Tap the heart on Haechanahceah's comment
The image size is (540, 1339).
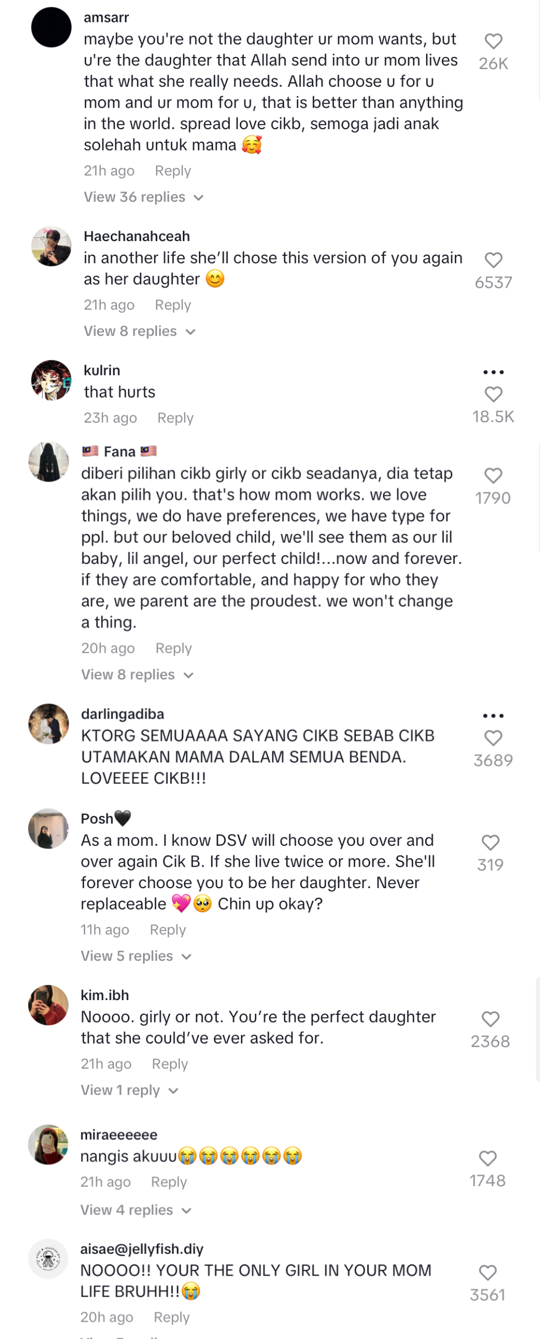493,260
